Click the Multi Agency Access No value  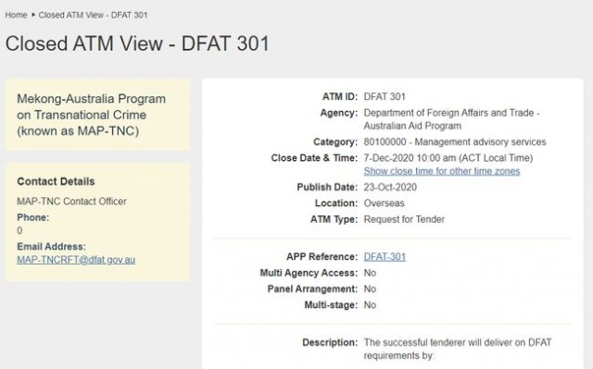click(370, 273)
